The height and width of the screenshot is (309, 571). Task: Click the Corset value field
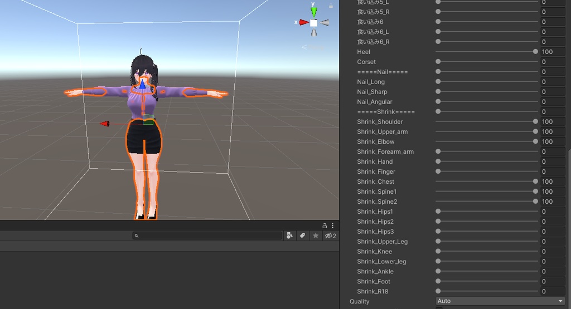553,62
